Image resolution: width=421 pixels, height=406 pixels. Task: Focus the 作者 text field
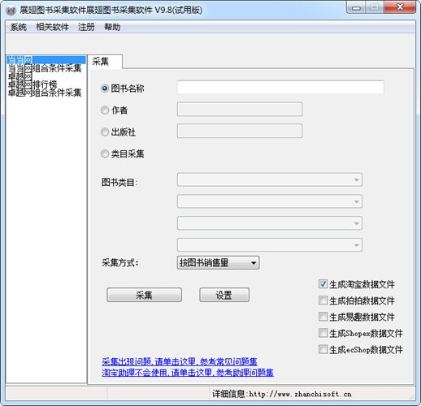pos(240,109)
